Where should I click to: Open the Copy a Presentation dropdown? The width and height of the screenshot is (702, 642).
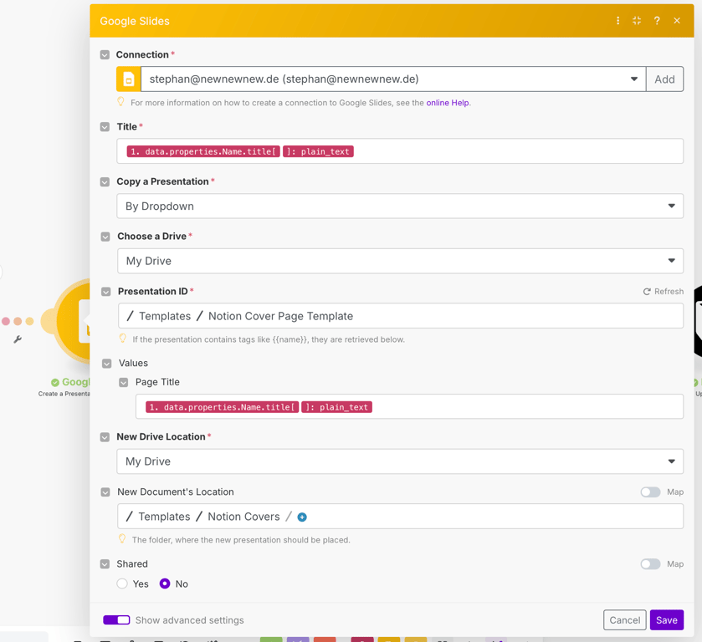click(x=400, y=206)
